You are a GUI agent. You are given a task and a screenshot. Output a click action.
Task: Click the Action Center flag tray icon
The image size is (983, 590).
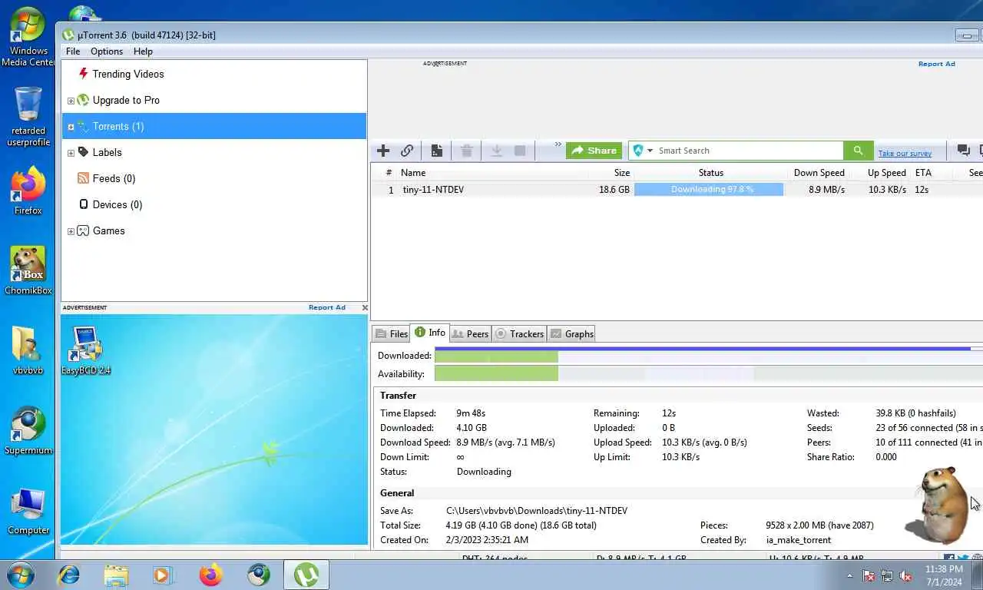[x=869, y=575]
